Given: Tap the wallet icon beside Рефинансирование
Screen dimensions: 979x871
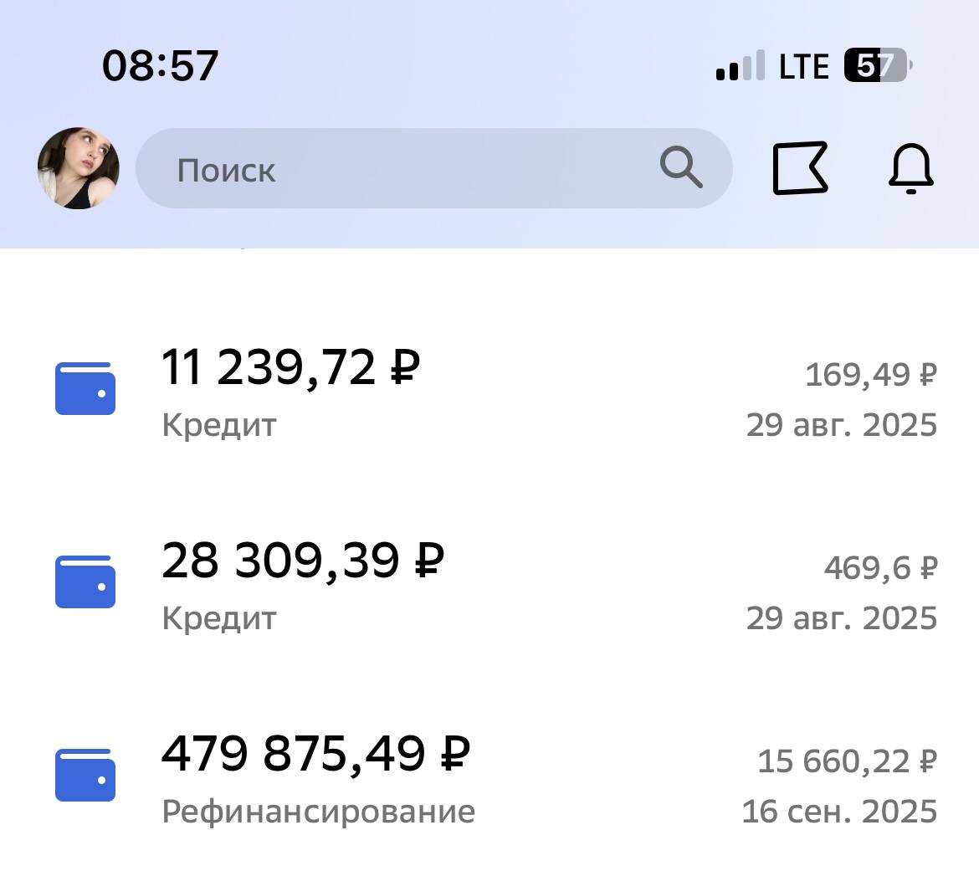Looking at the screenshot, I should point(85,773).
